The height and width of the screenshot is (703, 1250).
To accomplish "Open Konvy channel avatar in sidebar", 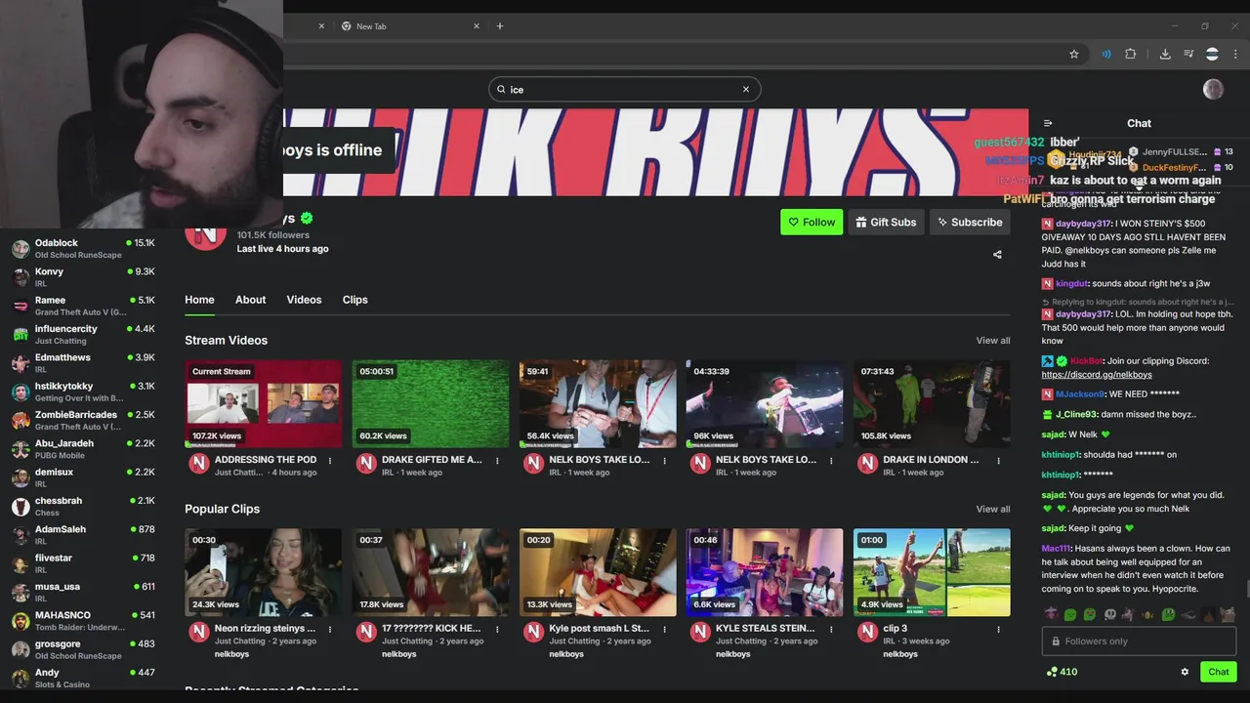I will [x=21, y=277].
